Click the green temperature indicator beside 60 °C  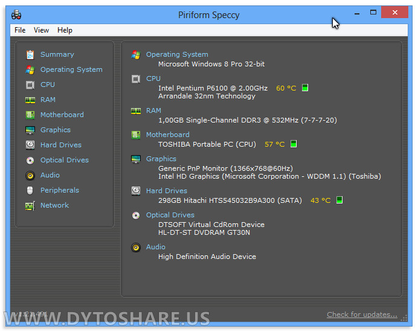305,88
